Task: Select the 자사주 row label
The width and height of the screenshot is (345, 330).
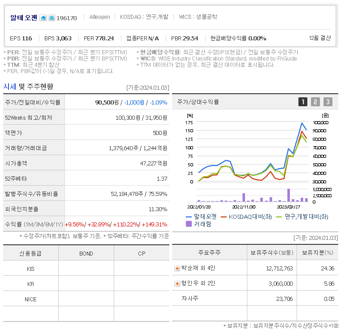Action: [190, 298]
